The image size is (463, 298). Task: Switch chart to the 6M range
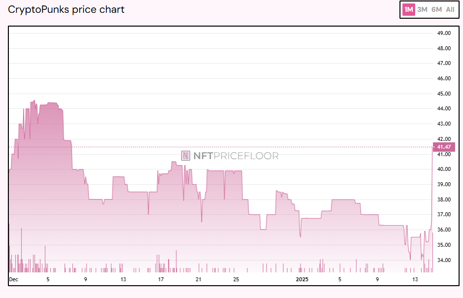[x=436, y=9]
